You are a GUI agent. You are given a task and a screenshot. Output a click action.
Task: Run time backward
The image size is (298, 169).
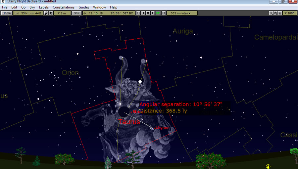tap(143, 13)
